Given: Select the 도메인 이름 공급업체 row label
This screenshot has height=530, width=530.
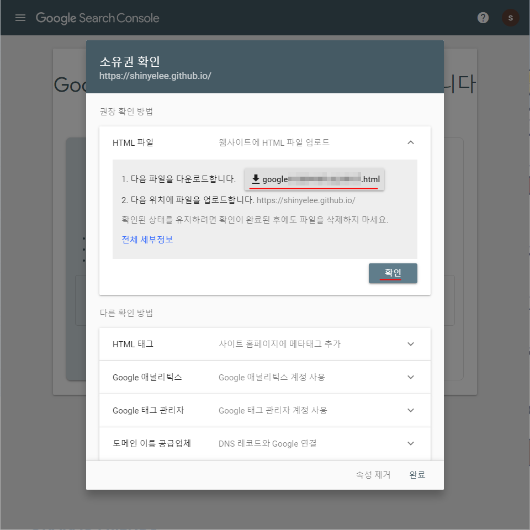Looking at the screenshot, I should coord(152,443).
